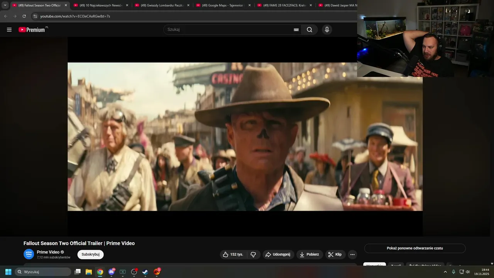This screenshot has width=494, height=278.
Task: Open network status tray icon
Action: [x=462, y=272]
